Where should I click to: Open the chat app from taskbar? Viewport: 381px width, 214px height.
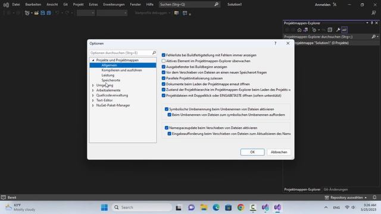point(191,207)
